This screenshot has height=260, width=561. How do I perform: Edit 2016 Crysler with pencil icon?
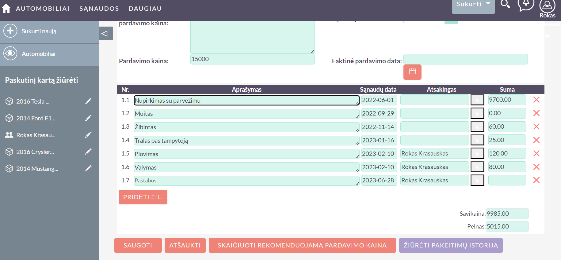pos(88,152)
